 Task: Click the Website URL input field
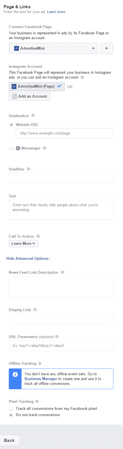[64, 133]
